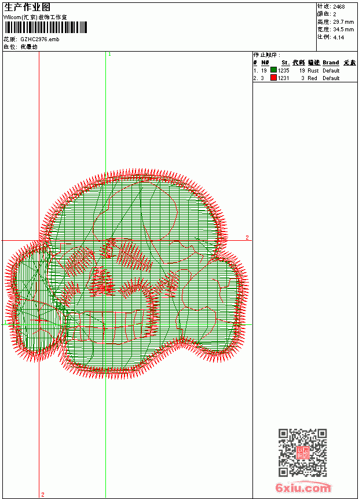Click the green marker 1 at left edge

click(5, 323)
